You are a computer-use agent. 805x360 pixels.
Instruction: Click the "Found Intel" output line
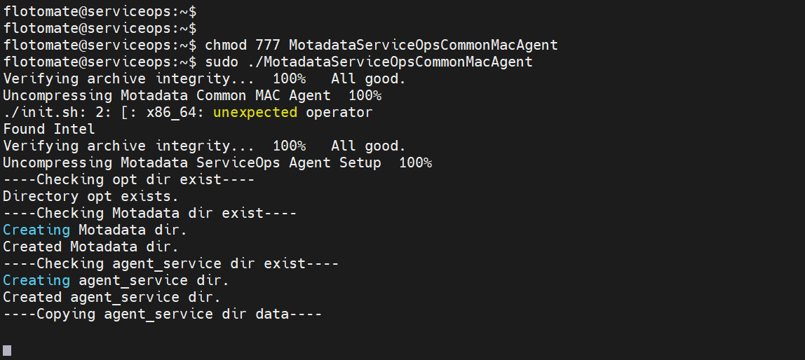(49, 129)
